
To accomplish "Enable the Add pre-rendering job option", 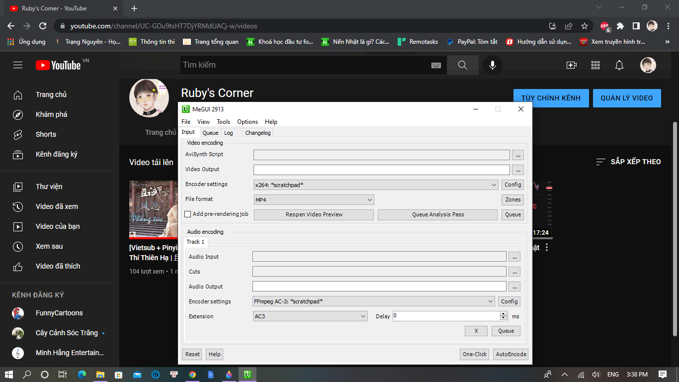I will tap(187, 214).
